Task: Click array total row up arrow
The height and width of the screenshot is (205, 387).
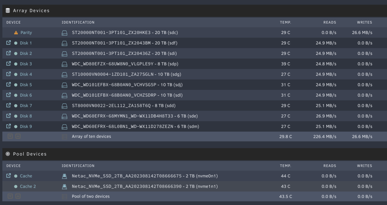Action: click(18, 136)
